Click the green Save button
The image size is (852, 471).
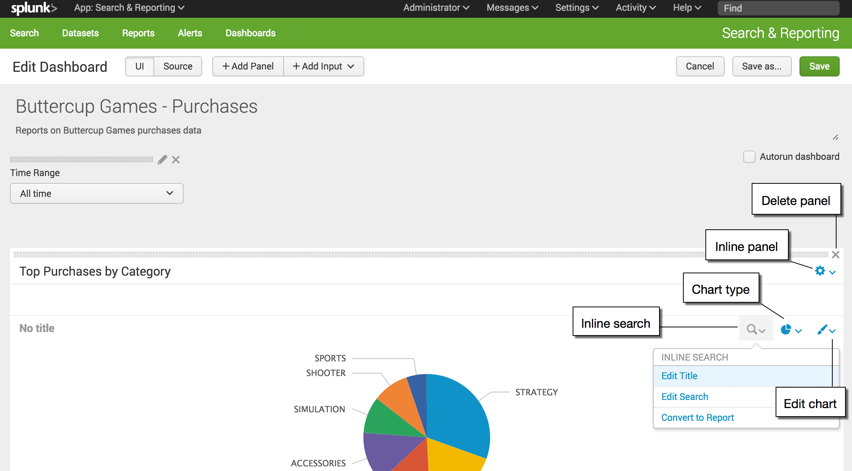819,66
